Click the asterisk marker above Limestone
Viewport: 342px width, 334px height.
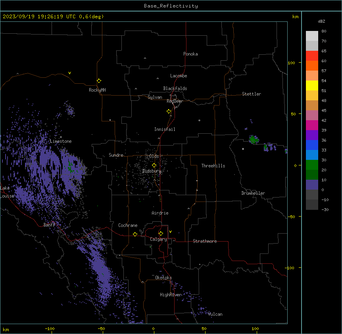61,137
